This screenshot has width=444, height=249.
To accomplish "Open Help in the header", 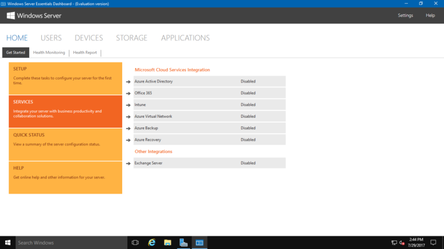I will pos(430,15).
